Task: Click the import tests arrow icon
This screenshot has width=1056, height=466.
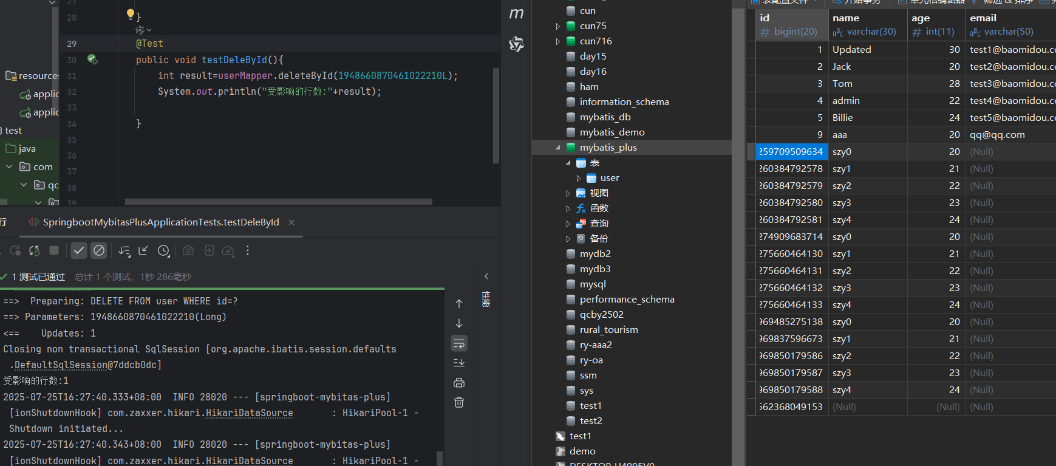Action: [143, 250]
